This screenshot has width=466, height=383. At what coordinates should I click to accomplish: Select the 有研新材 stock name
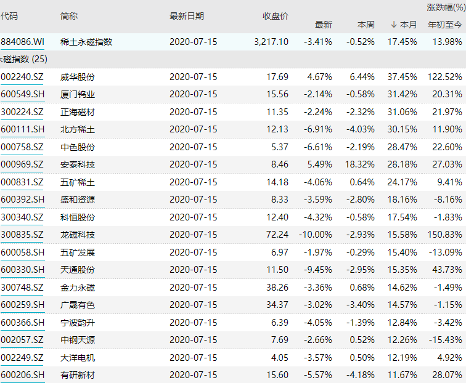point(78,375)
